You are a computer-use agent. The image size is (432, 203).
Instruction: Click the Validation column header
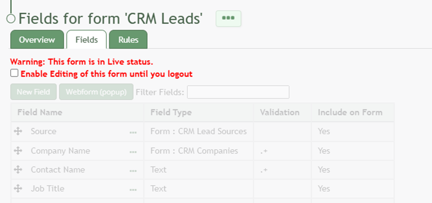280,113
